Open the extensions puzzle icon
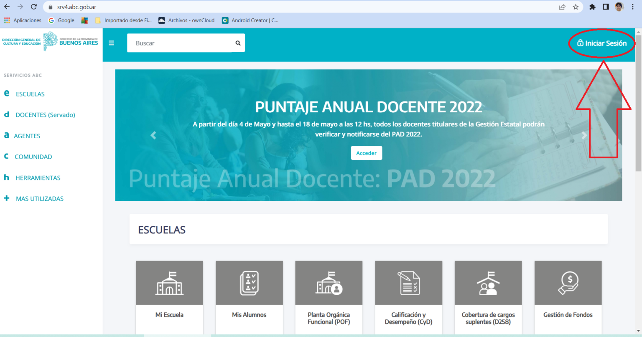642x337 pixels. pyautogui.click(x=592, y=7)
